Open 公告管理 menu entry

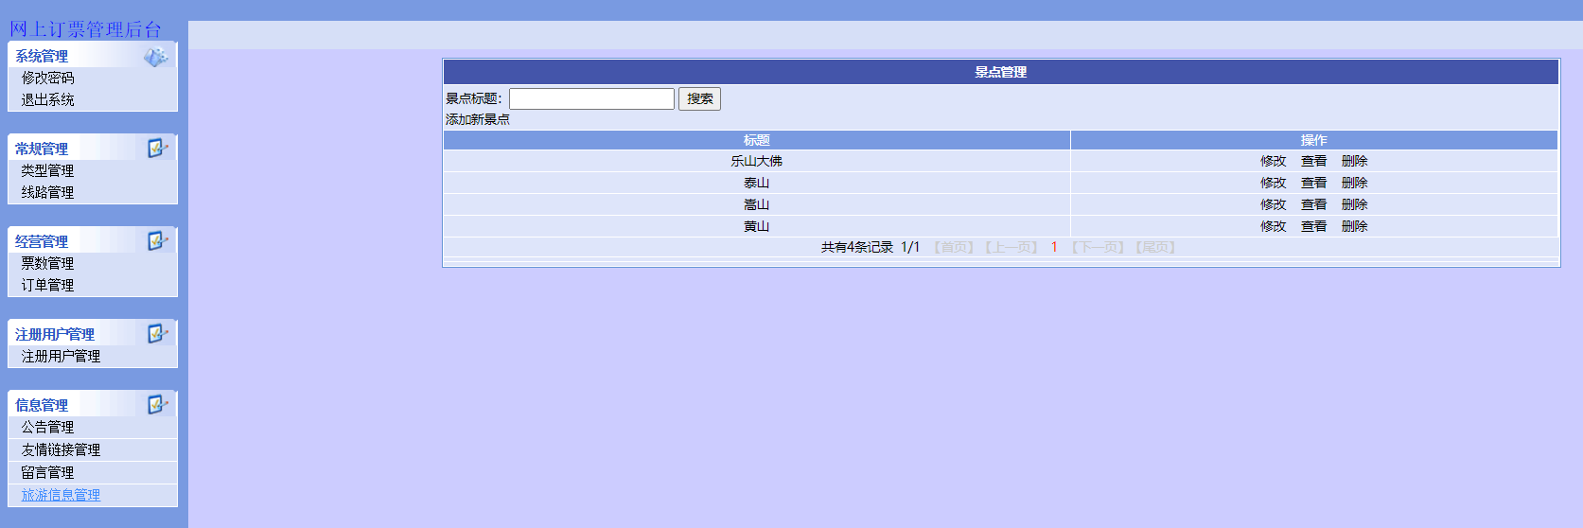(x=47, y=427)
